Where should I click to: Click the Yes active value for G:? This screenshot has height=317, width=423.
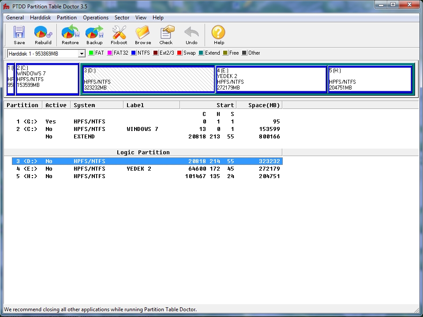[x=50, y=122]
